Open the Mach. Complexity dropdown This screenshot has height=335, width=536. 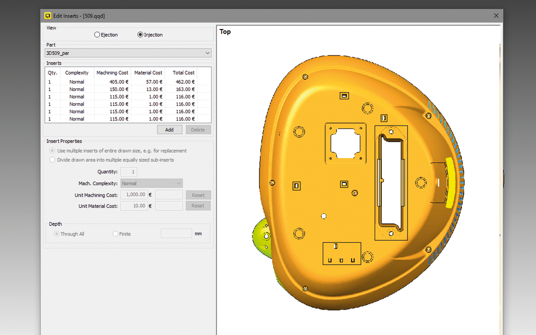[151, 183]
